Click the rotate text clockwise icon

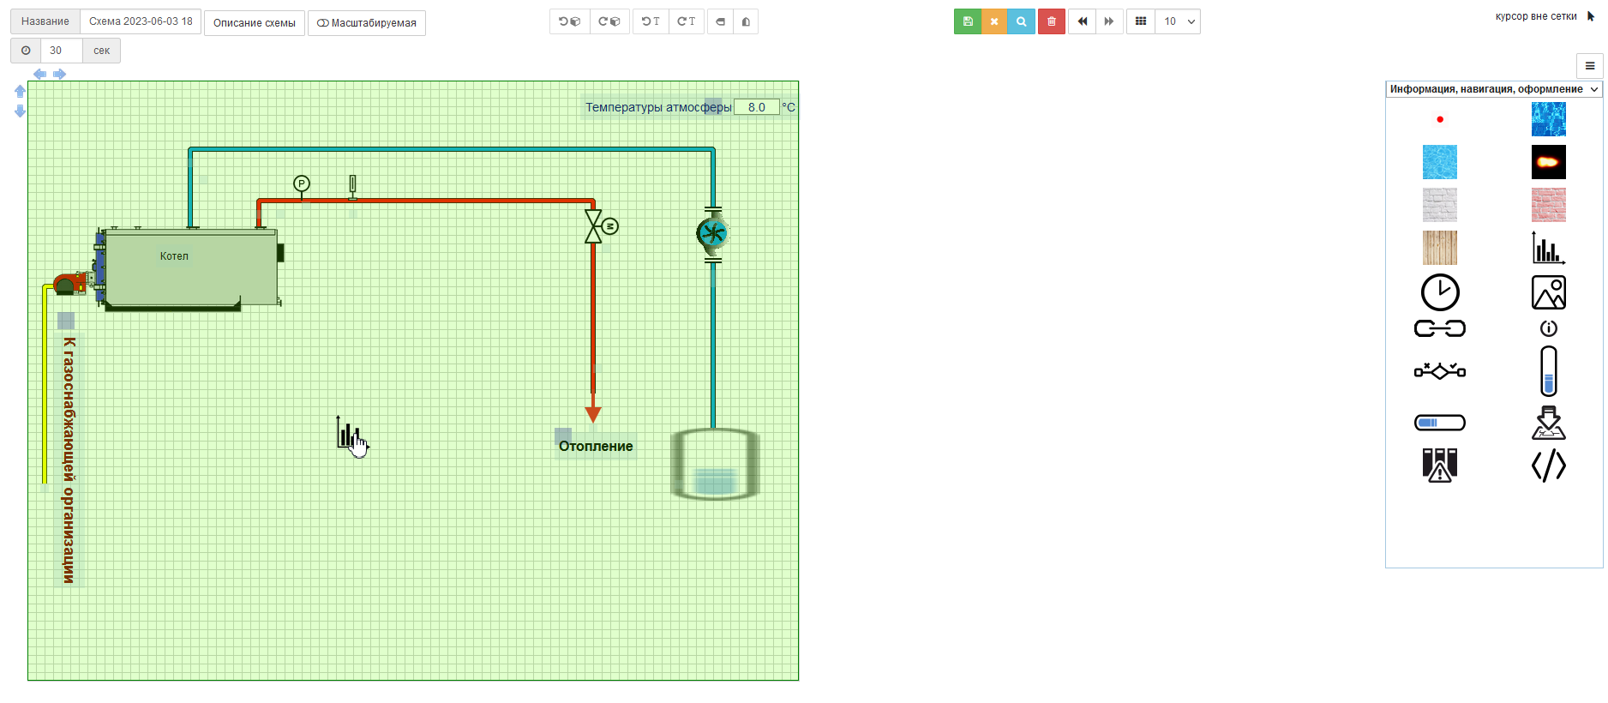point(686,21)
